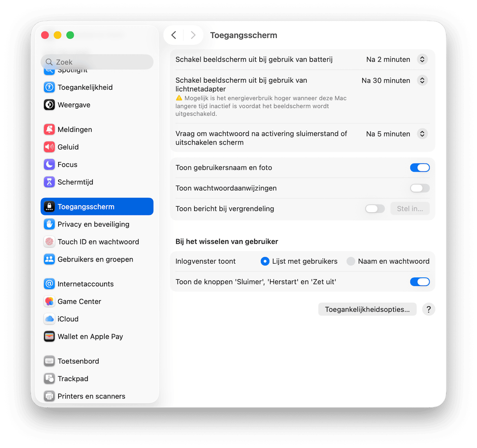The height and width of the screenshot is (448, 477).
Task: Open the Focus moon icon
Action: click(x=49, y=164)
